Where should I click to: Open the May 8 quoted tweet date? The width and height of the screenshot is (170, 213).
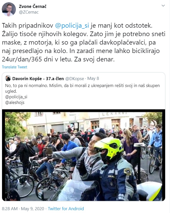(x=93, y=79)
